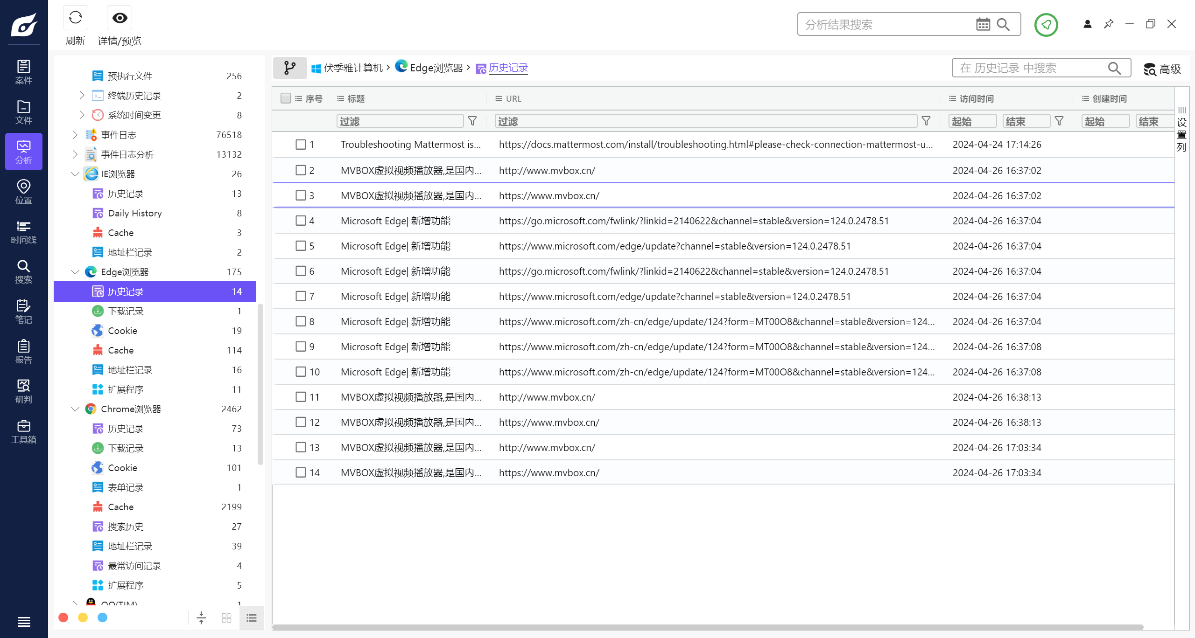Select Chrome 搜索历史 tree item

pyautogui.click(x=126, y=527)
